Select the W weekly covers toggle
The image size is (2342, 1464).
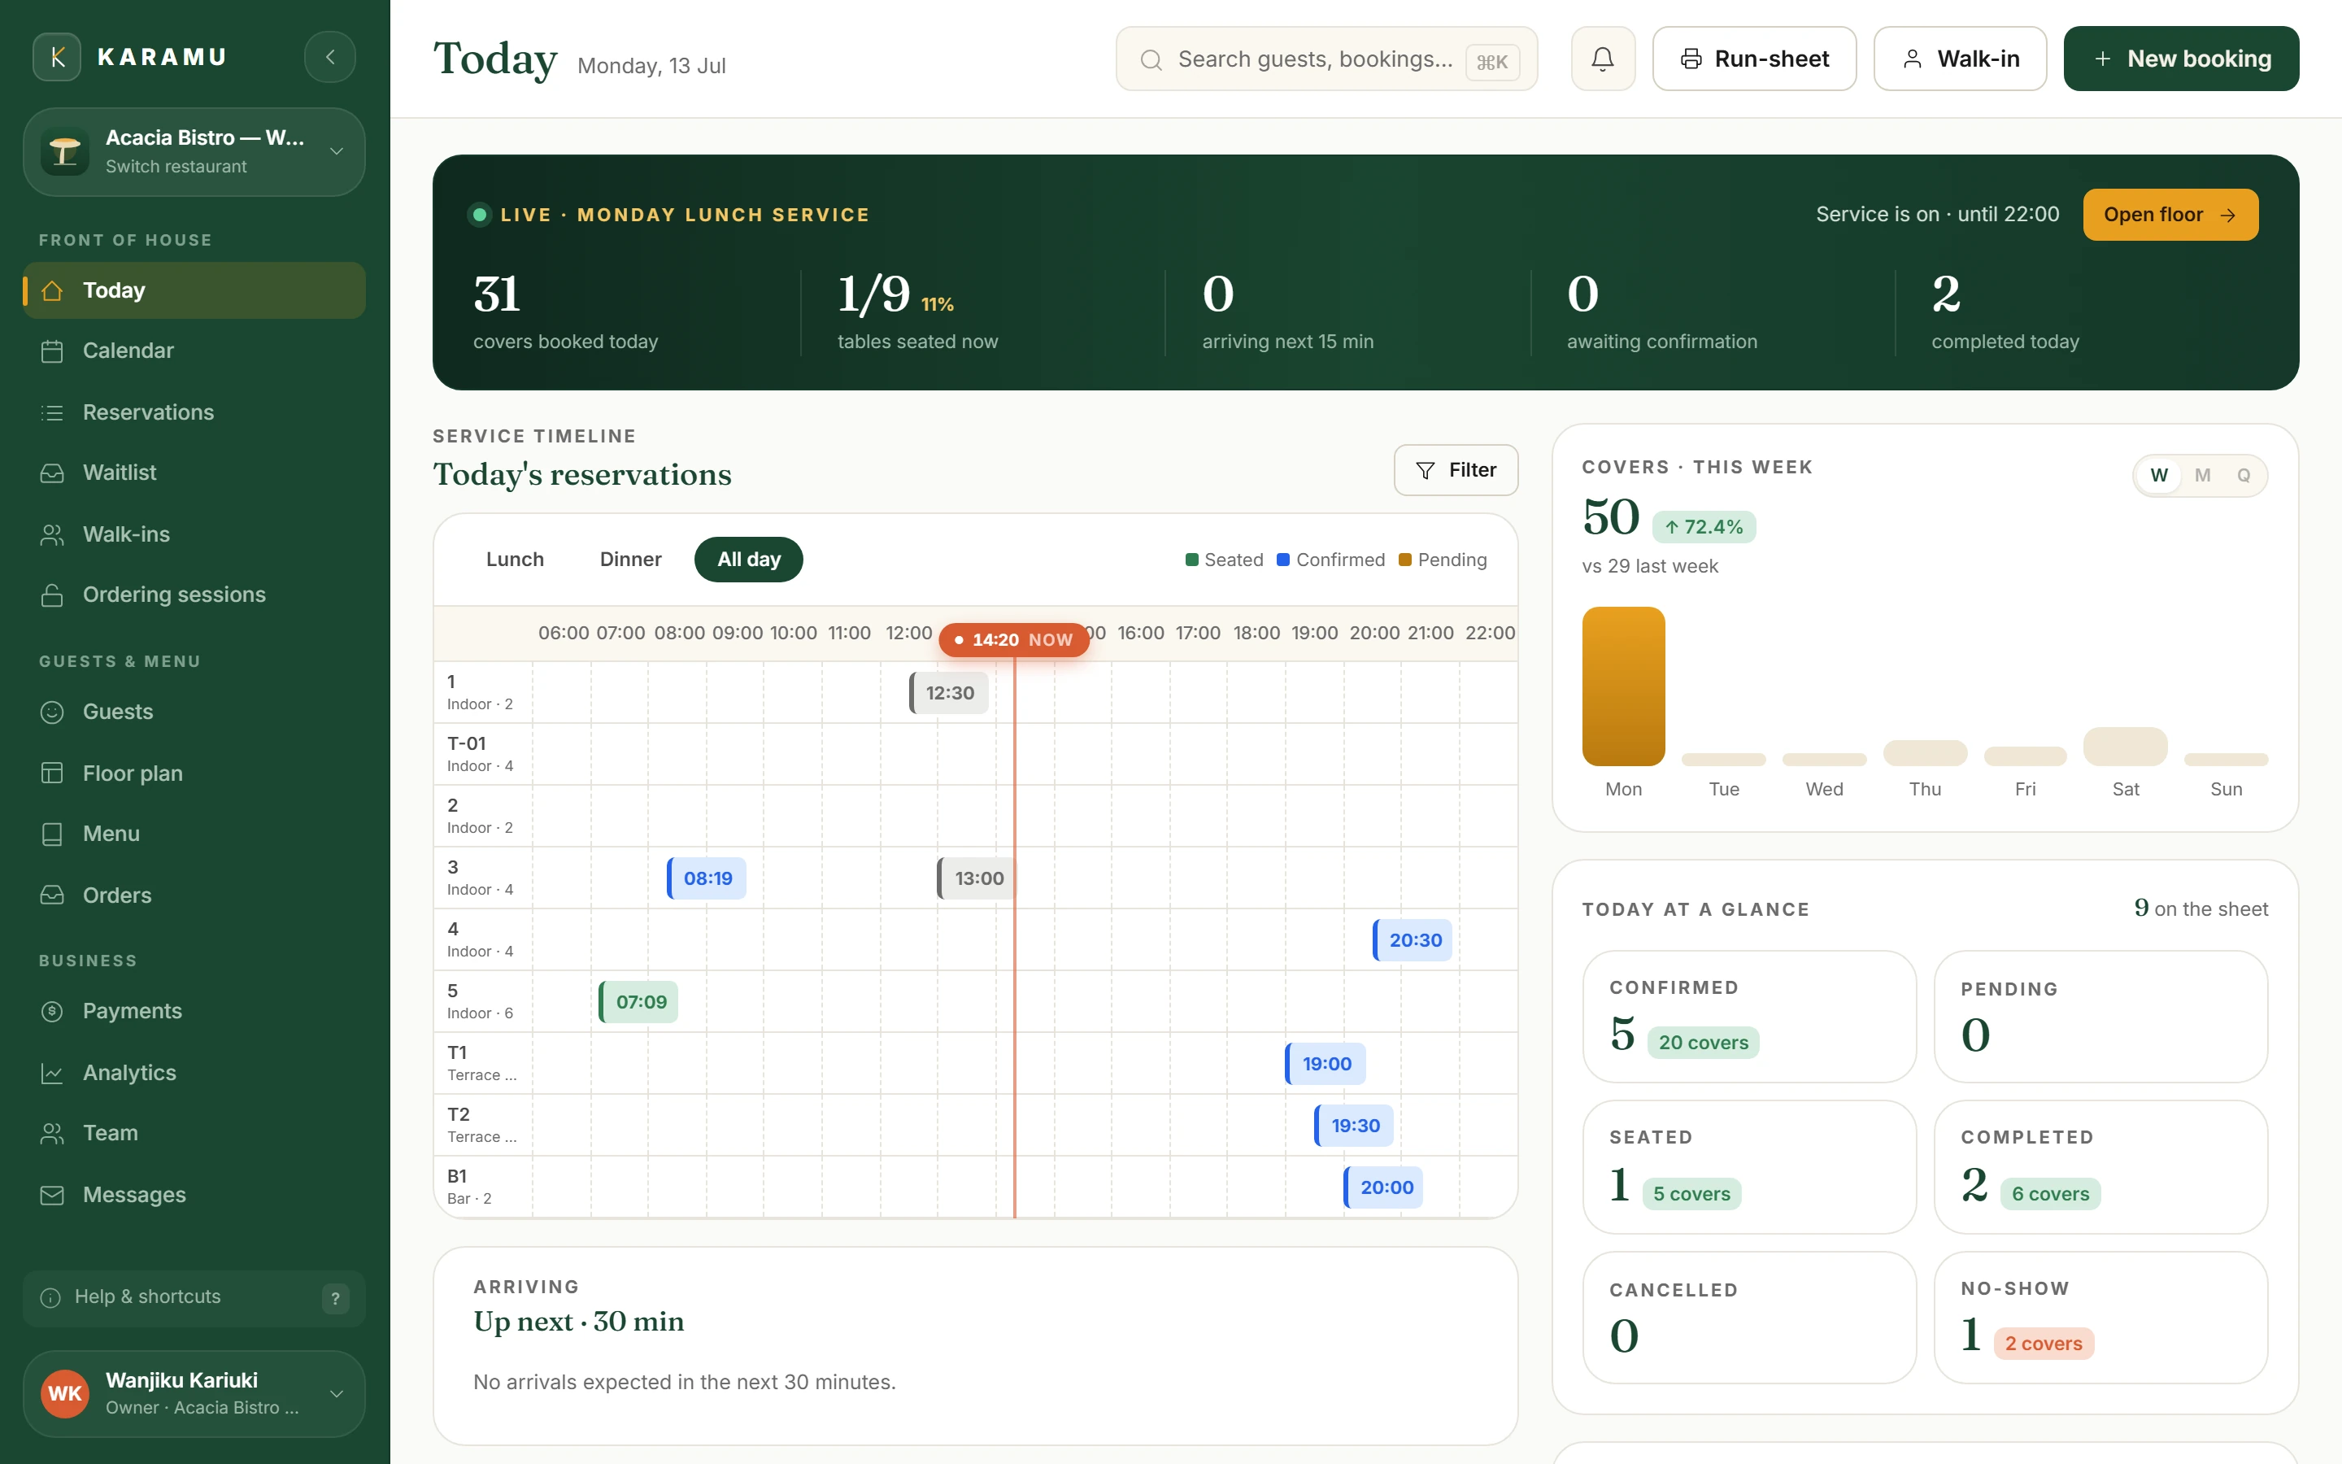pyautogui.click(x=2158, y=476)
